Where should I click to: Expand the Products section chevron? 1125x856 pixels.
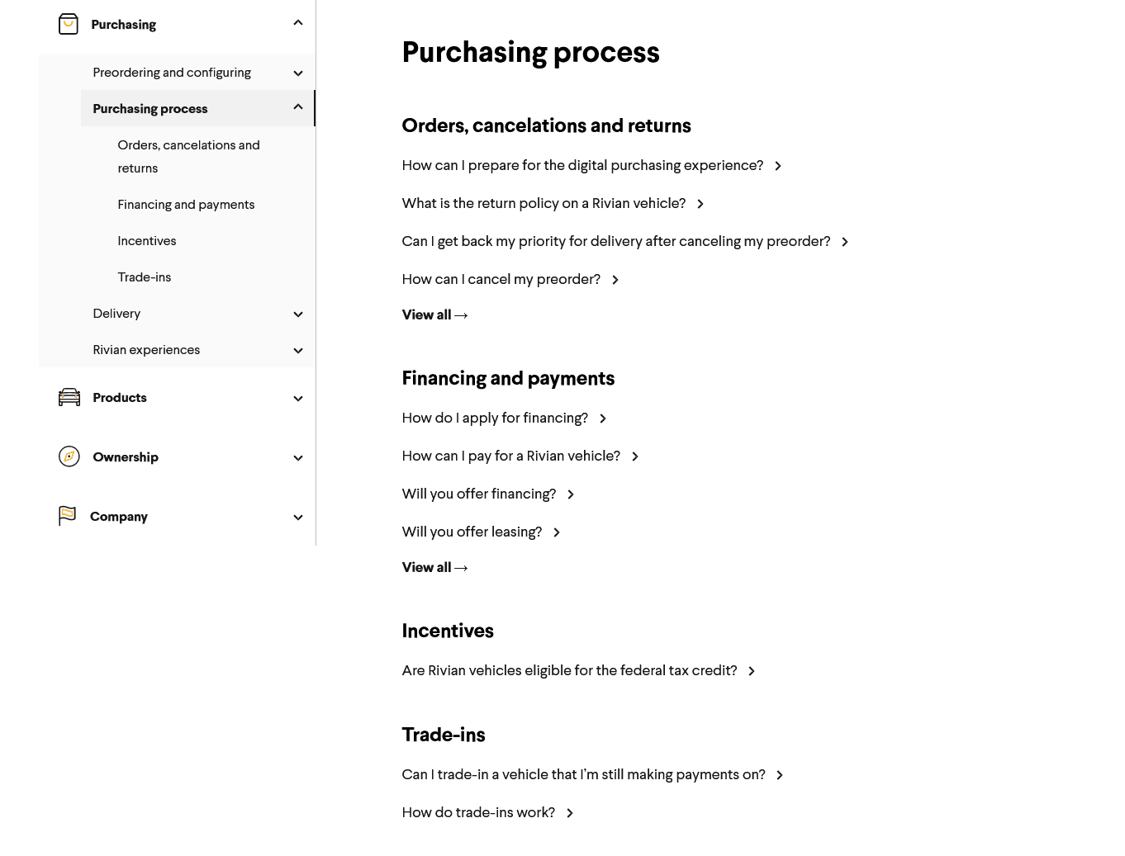point(298,399)
